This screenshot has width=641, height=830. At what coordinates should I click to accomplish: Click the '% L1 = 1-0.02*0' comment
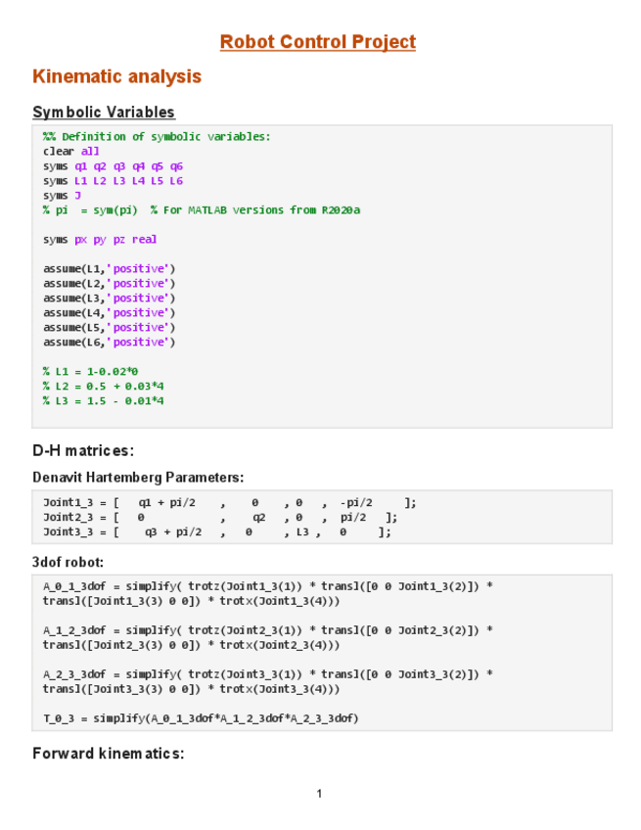pos(90,372)
